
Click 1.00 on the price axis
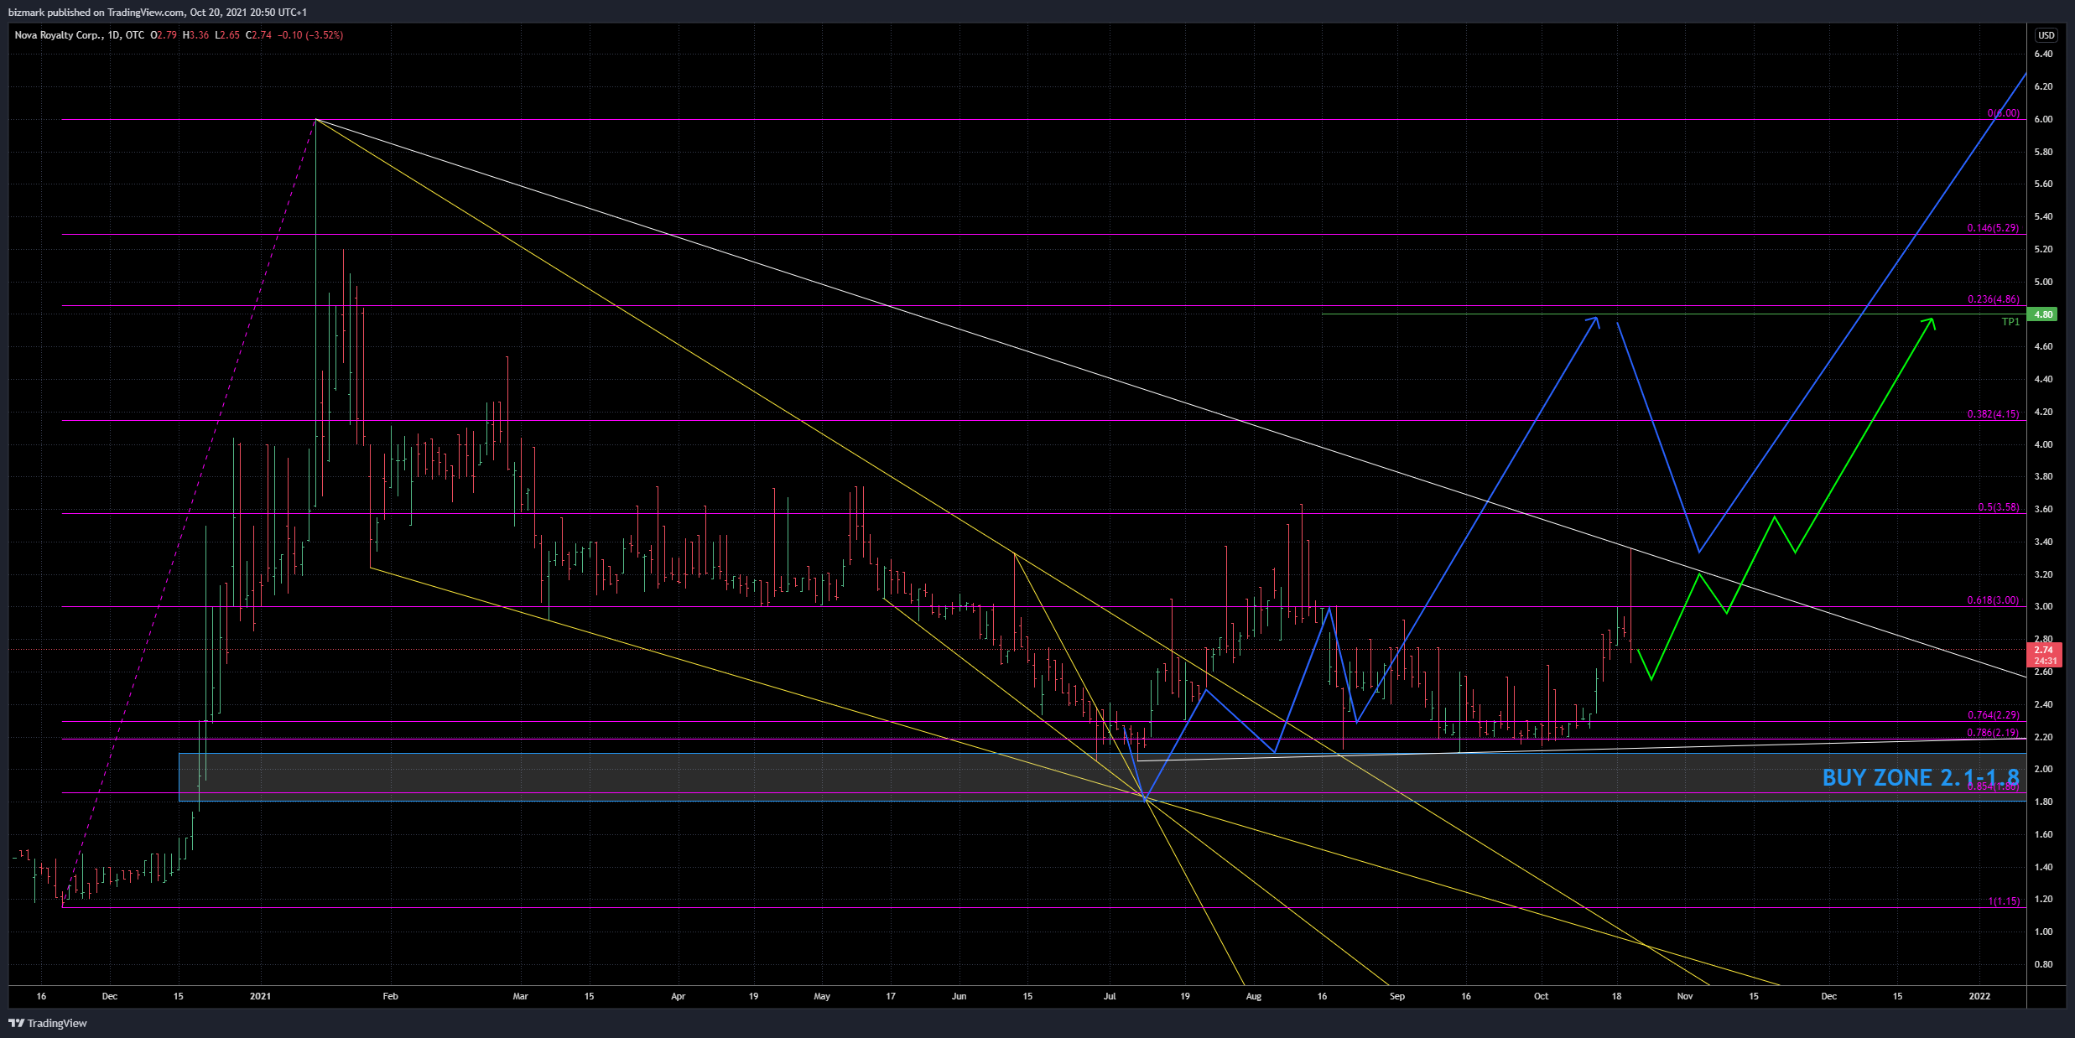coord(2043,932)
